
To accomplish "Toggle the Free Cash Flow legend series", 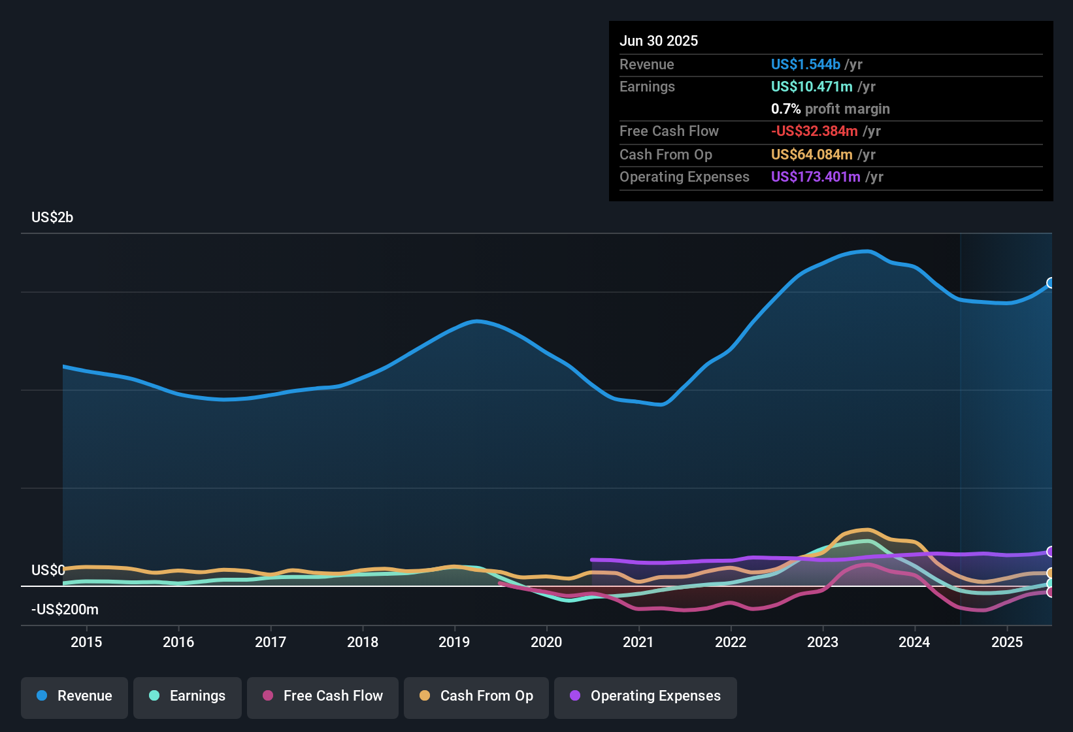I will point(323,697).
